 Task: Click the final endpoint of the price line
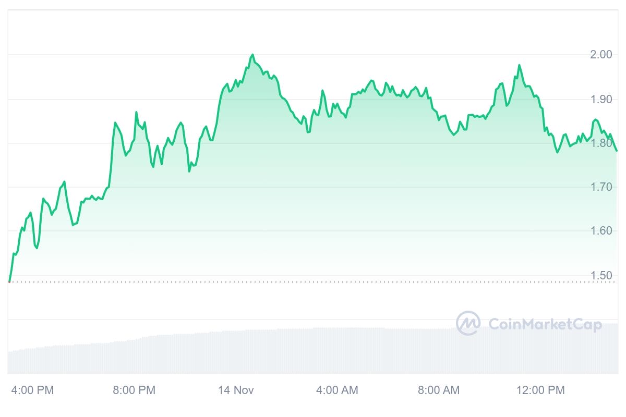617,151
